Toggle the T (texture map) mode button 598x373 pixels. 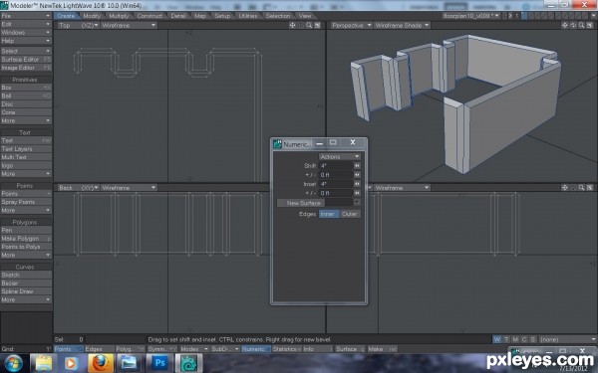click(506, 339)
